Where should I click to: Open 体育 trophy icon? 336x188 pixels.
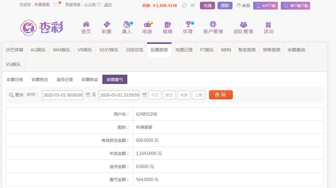coord(188,24)
